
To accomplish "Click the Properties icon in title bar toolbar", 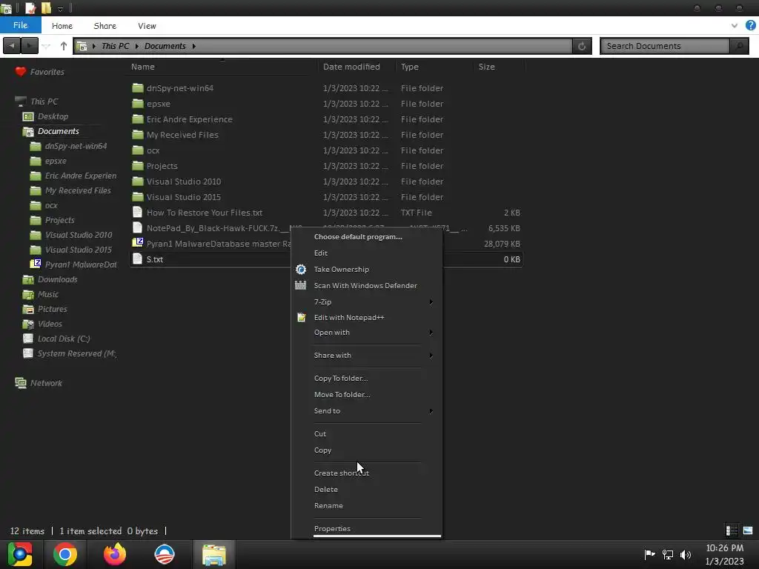I will (x=30, y=8).
